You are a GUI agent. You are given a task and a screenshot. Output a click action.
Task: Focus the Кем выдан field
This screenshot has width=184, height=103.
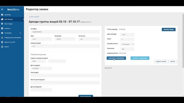point(65,76)
